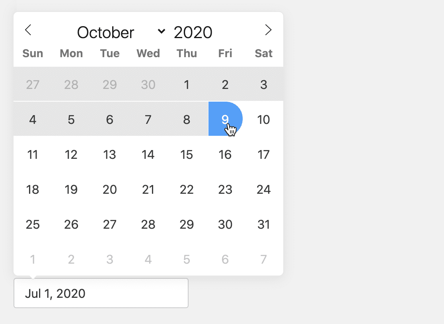The width and height of the screenshot is (444, 324).
Task: Pick October 1 in first row
Action: (187, 85)
